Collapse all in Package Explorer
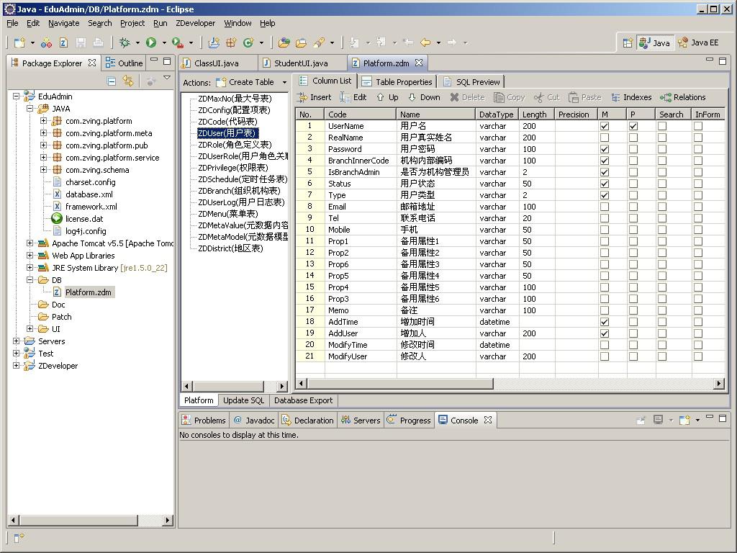 coord(112,81)
